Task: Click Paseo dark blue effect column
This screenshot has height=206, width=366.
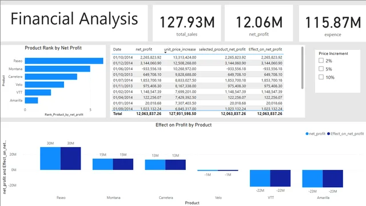Action: [x=70, y=159]
